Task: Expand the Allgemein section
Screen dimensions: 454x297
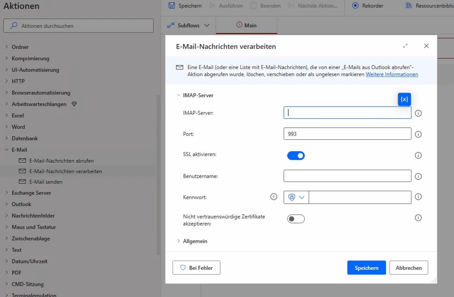Action: [179, 241]
